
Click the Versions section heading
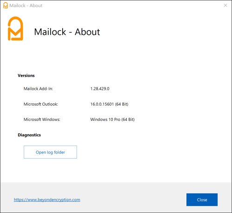pos(26,75)
